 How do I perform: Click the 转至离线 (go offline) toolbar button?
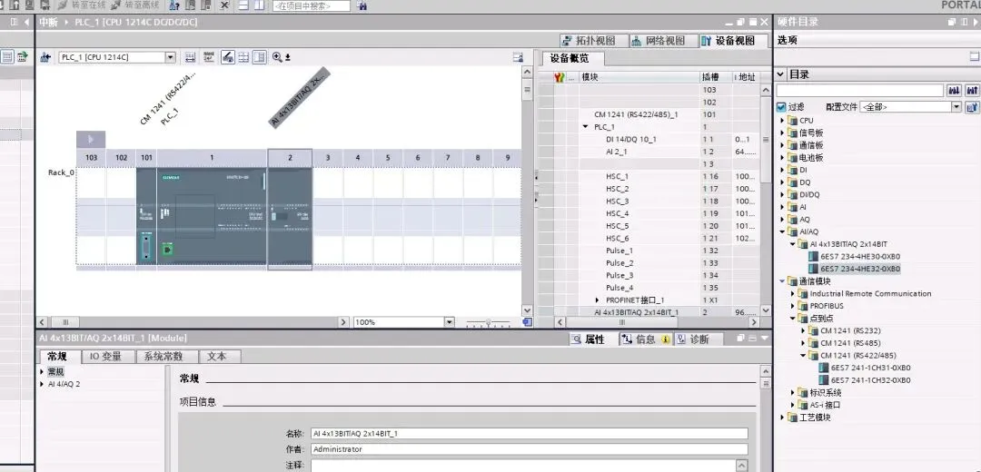[x=134, y=5]
